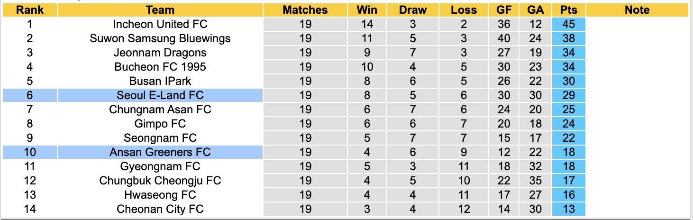
Task: Sort by the Matches column header
Action: click(305, 10)
